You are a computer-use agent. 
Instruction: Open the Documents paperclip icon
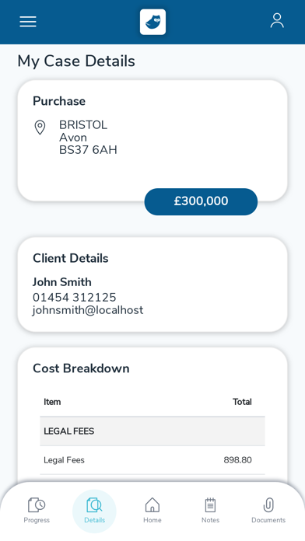268,505
